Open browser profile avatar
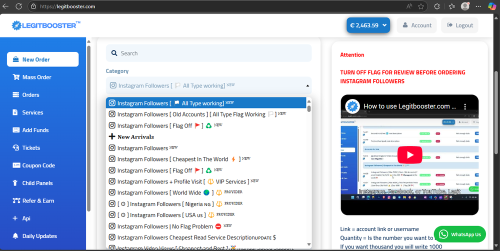The height and width of the screenshot is (251, 500). [x=465, y=6]
